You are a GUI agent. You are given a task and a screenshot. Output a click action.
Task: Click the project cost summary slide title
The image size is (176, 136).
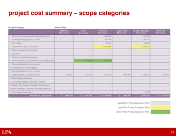click(x=69, y=13)
